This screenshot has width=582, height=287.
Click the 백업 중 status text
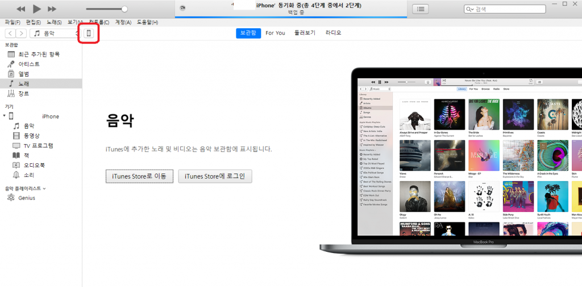pos(296,12)
